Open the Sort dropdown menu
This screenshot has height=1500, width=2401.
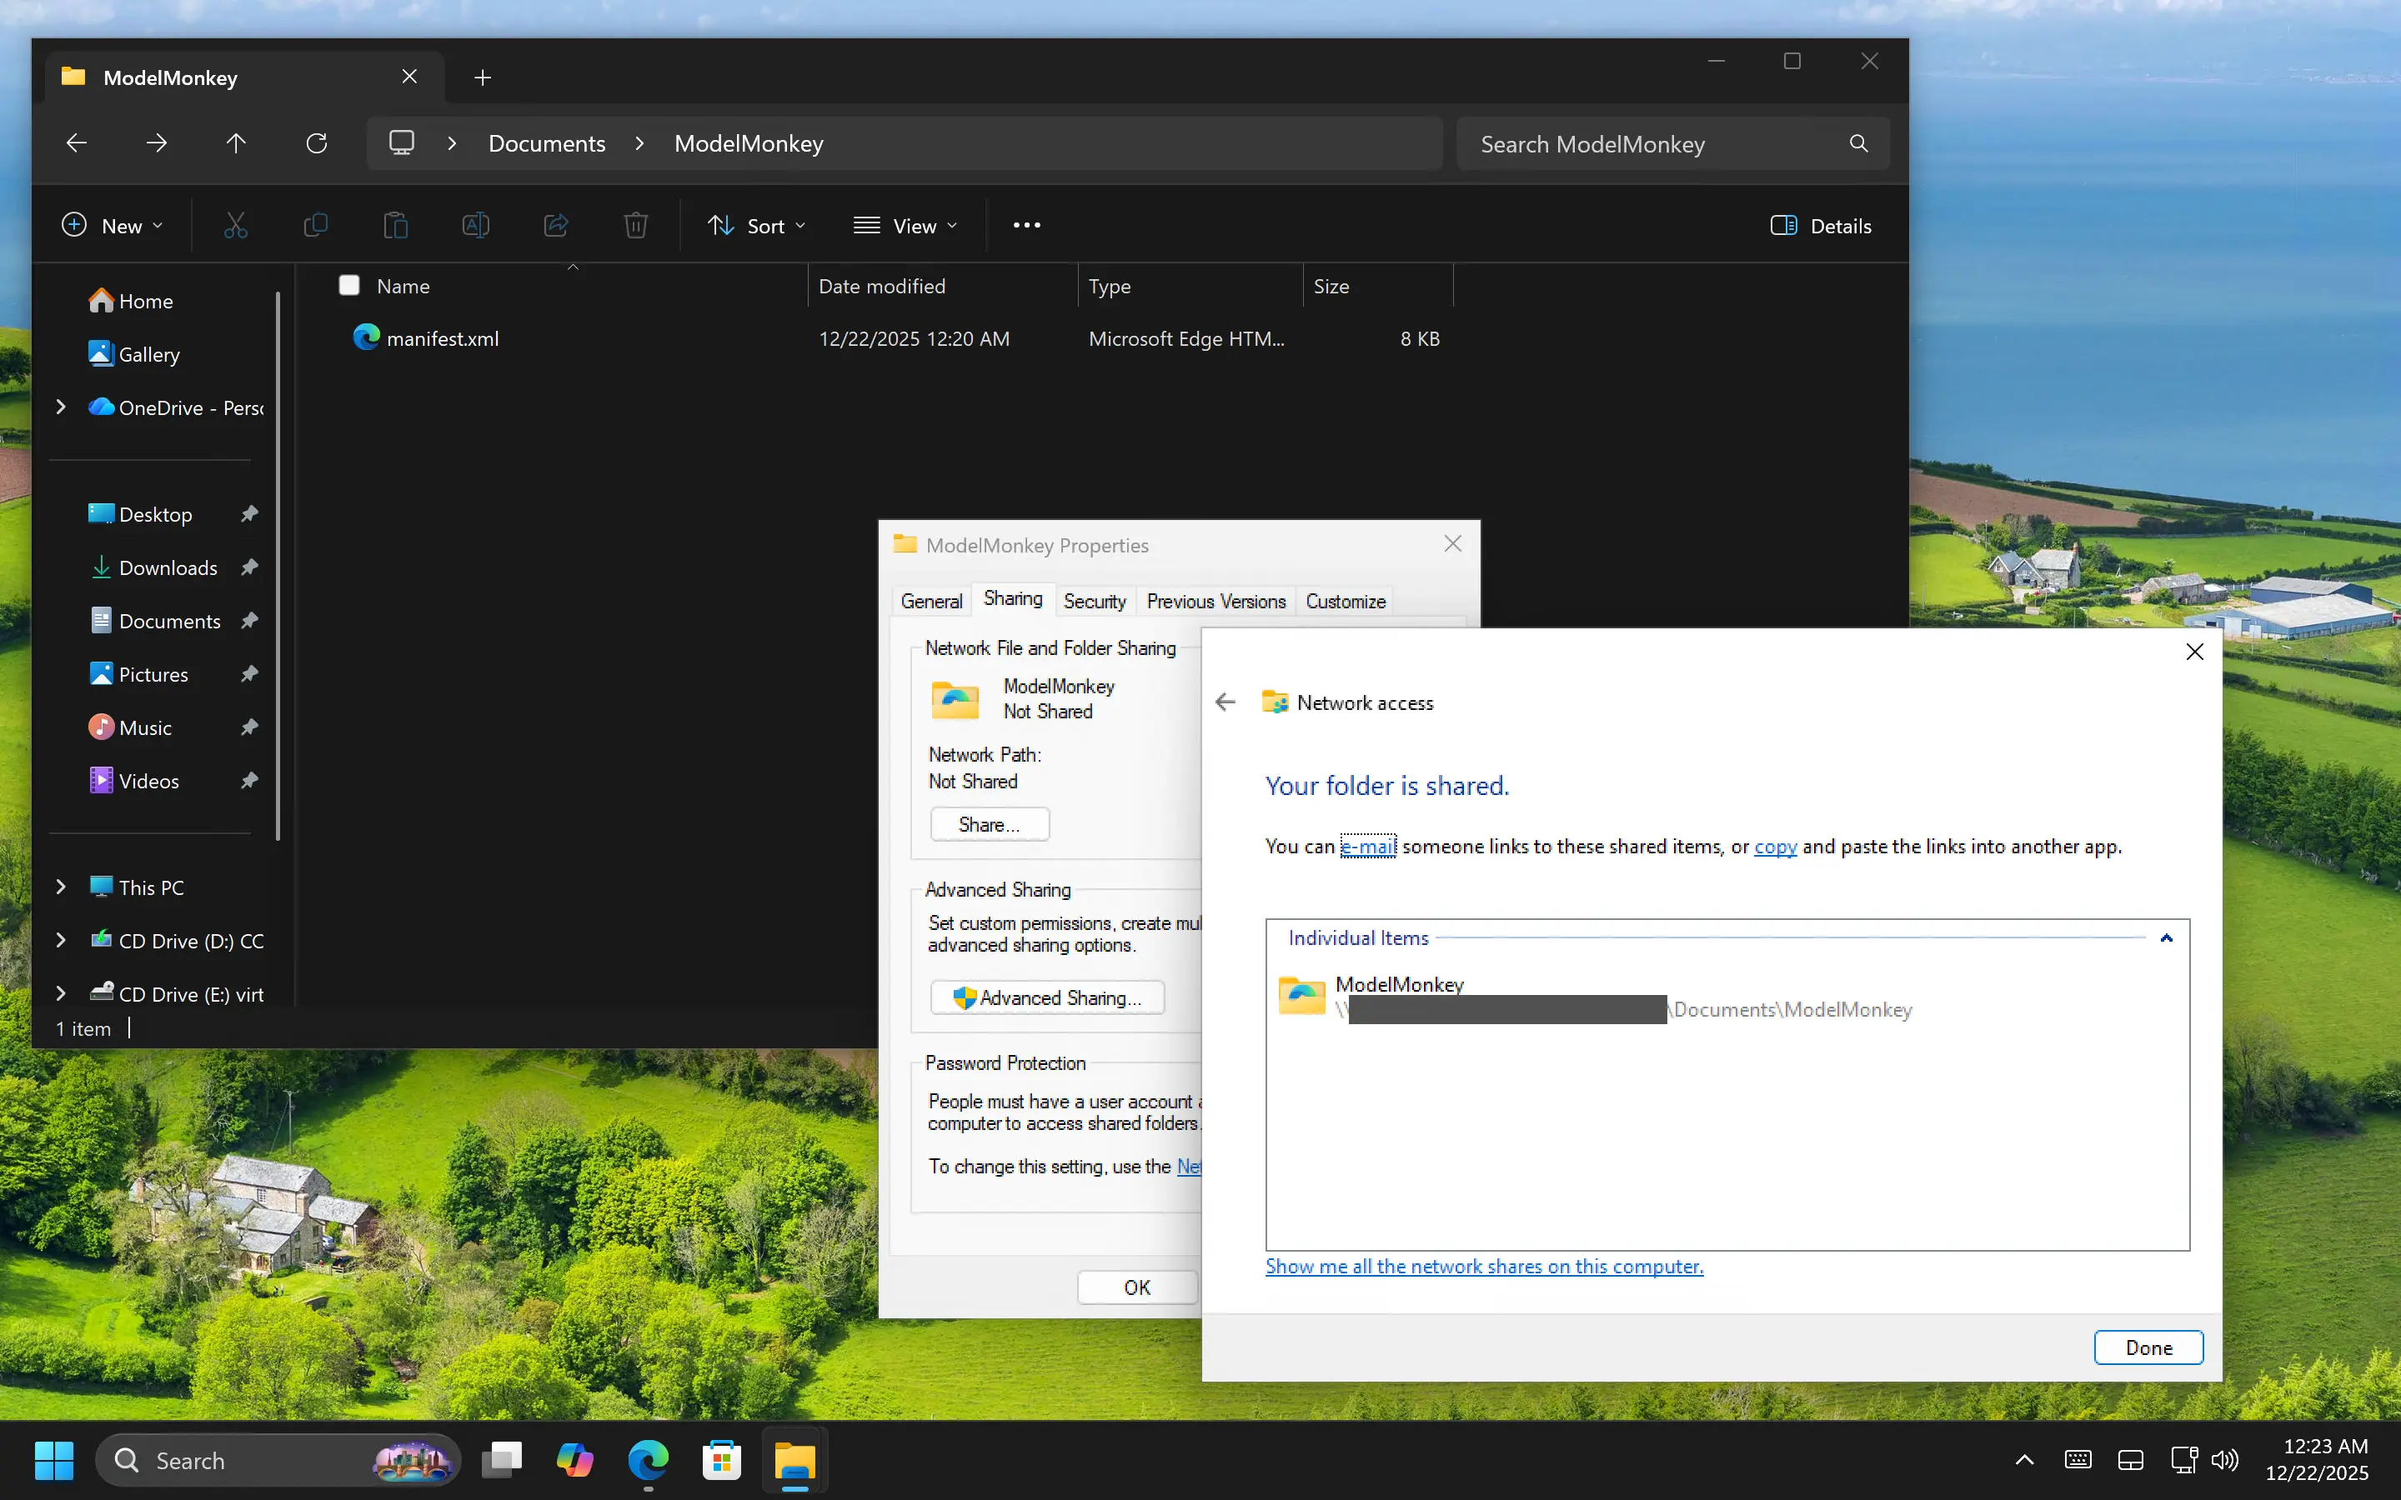[756, 225]
